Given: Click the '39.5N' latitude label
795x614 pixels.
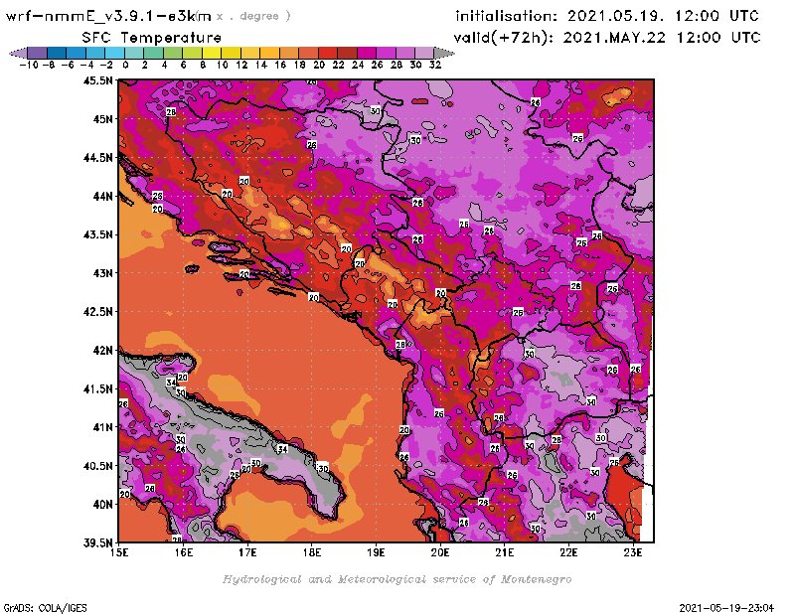Looking at the screenshot, I should (x=97, y=542).
